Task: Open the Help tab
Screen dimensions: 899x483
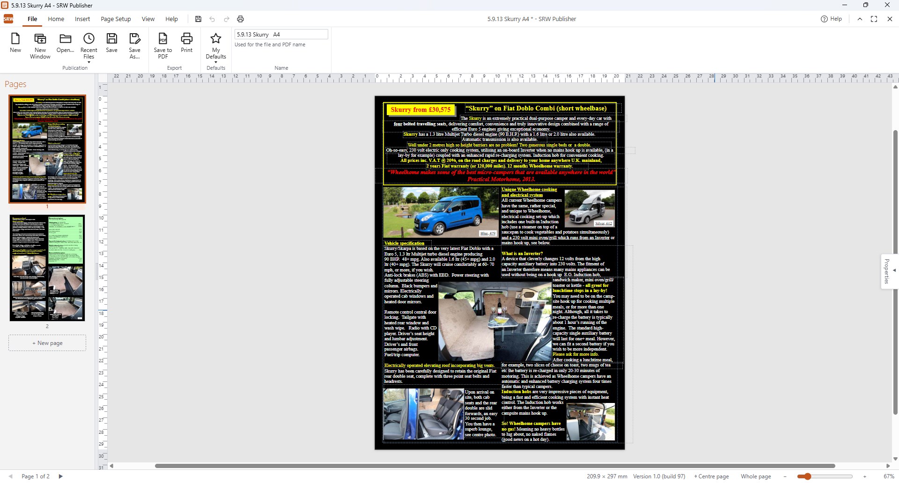Action: [171, 19]
